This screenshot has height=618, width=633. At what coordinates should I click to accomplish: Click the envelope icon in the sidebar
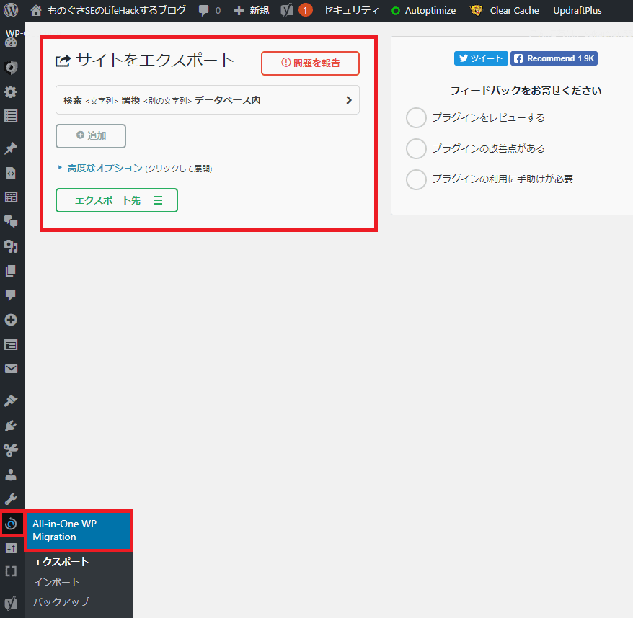(10, 368)
